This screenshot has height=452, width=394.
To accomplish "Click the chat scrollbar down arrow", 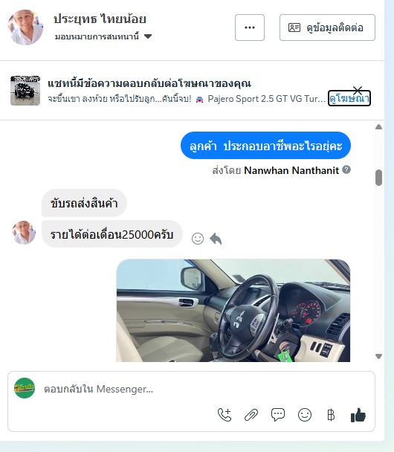I will tap(378, 356).
